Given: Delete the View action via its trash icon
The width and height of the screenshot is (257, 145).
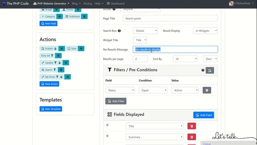Looking at the screenshot, I should [x=81, y=48].
